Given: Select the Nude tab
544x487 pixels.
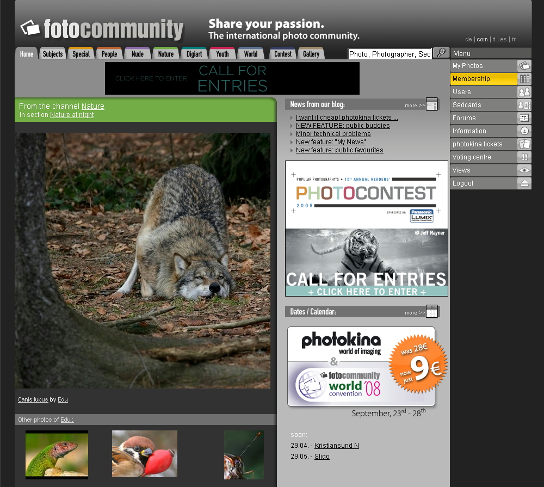Looking at the screenshot, I should pyautogui.click(x=138, y=54).
